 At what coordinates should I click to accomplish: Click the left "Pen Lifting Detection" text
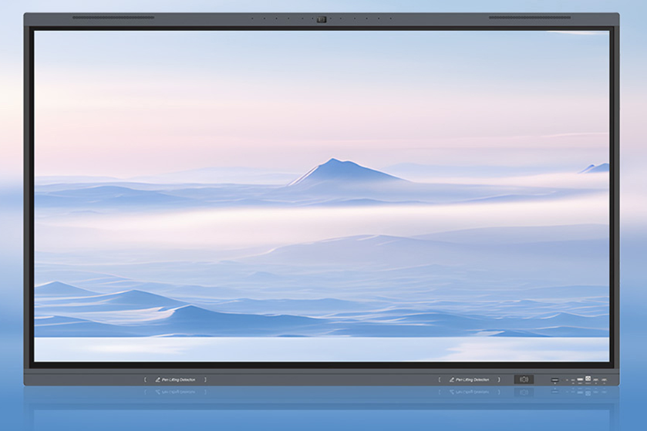(x=178, y=379)
